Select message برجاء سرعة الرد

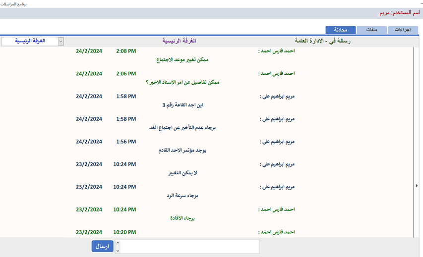click(182, 196)
